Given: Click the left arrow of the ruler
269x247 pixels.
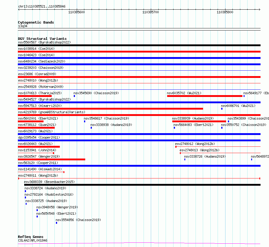Looking at the screenshot, I should pos(19,9).
